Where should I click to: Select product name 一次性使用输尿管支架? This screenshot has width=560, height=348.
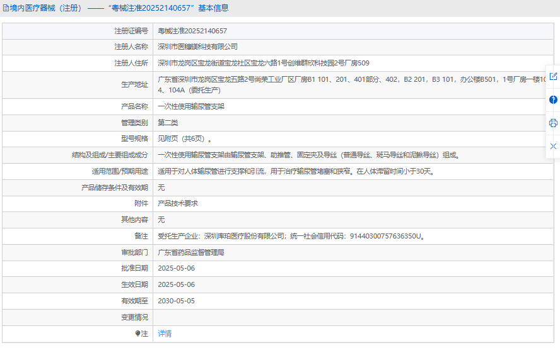click(x=191, y=106)
